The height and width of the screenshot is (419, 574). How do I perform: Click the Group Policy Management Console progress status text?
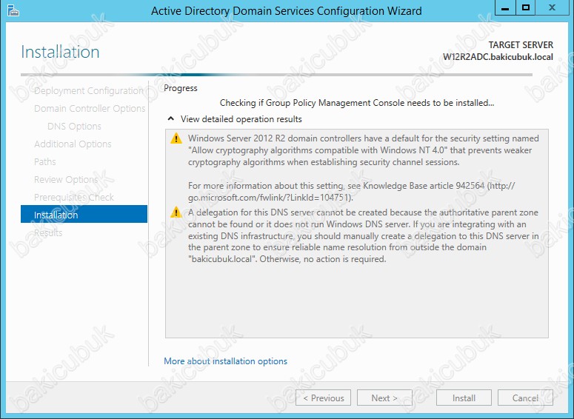(357, 103)
